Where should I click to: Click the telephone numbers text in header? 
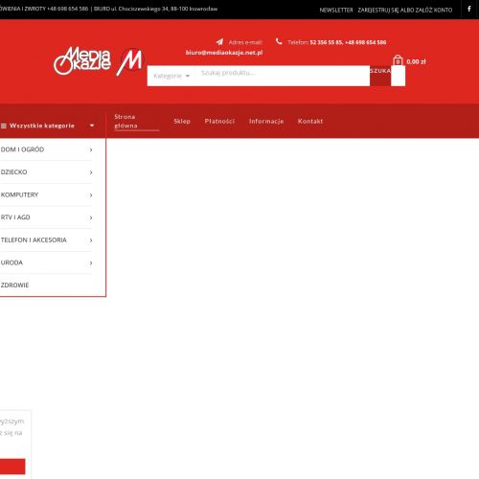pos(348,42)
